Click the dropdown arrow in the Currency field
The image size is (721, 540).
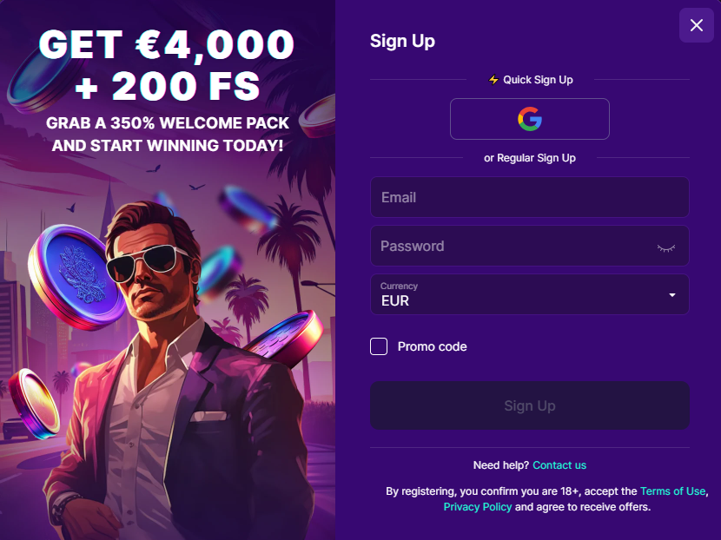(x=671, y=294)
